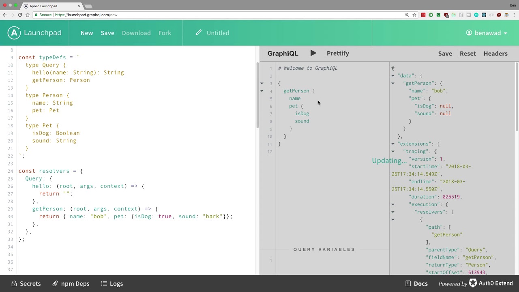Click the code editor vertical scrollbar
519x292 pixels.
(x=257, y=95)
